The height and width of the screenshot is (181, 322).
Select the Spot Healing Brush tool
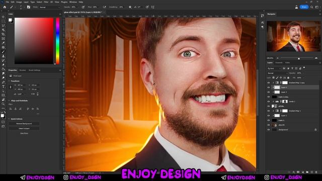pyautogui.click(x=3, y=47)
